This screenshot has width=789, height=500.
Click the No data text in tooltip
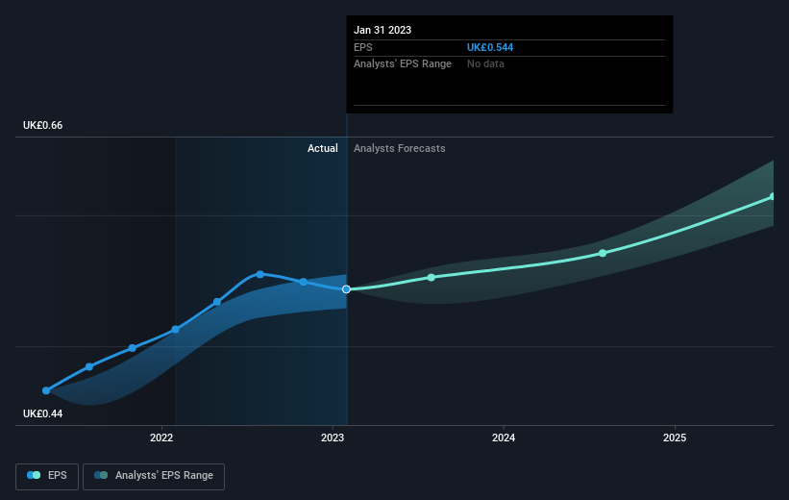[485, 64]
